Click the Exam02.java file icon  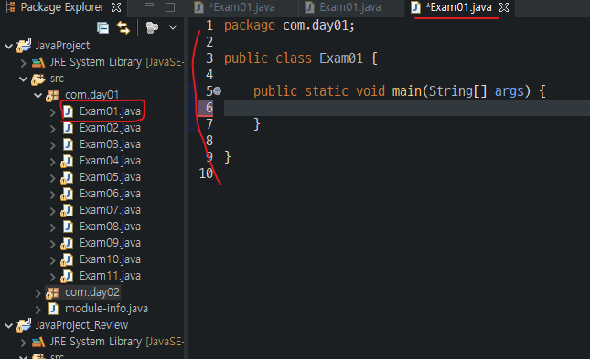pyautogui.click(x=68, y=128)
